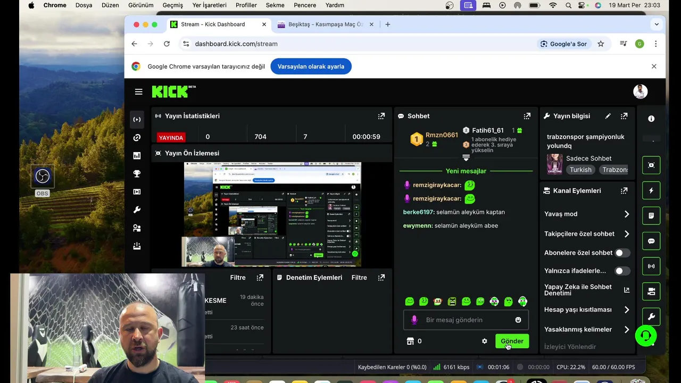The image size is (681, 383).
Task: Toggle the broadcast stats widget icon
Action: click(651, 266)
